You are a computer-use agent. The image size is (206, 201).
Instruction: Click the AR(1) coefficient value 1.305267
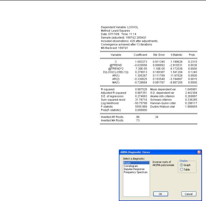(141, 76)
